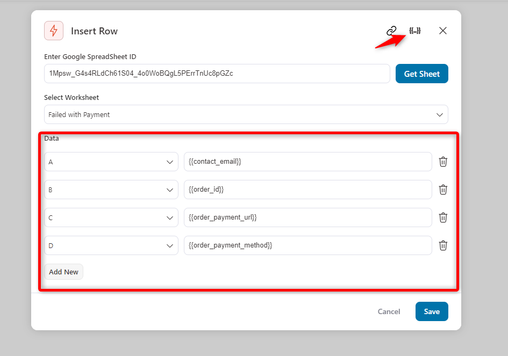Save the Insert Row settings
Screen dimensions: 508x356
click(x=432, y=311)
